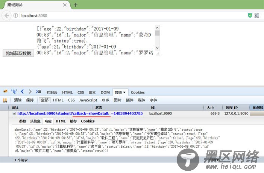
Task: Click the Firebug bug icon
Action: [5, 92]
